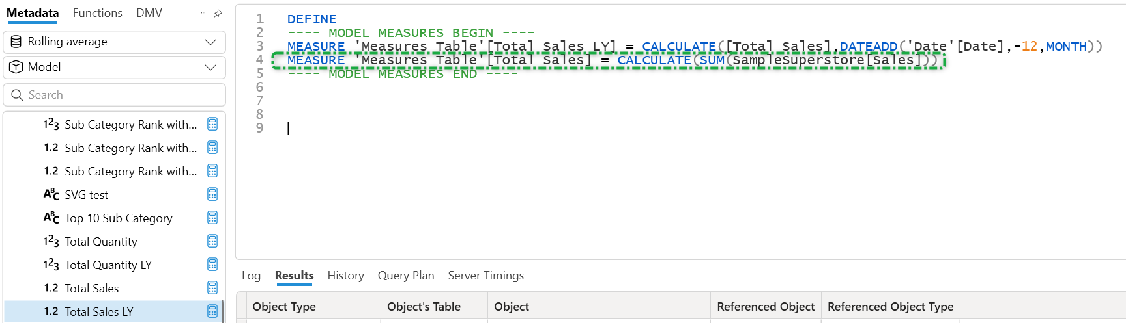Expand the Model selector dropdown
Viewport: 1126px width, 323px height.
coord(114,67)
